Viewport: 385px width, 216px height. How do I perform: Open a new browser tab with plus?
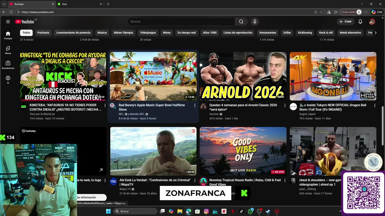(x=108, y=4)
